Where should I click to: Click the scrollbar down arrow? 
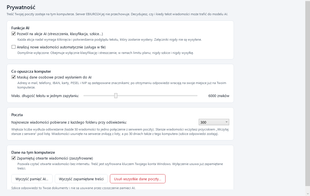pyautogui.click(x=308, y=194)
